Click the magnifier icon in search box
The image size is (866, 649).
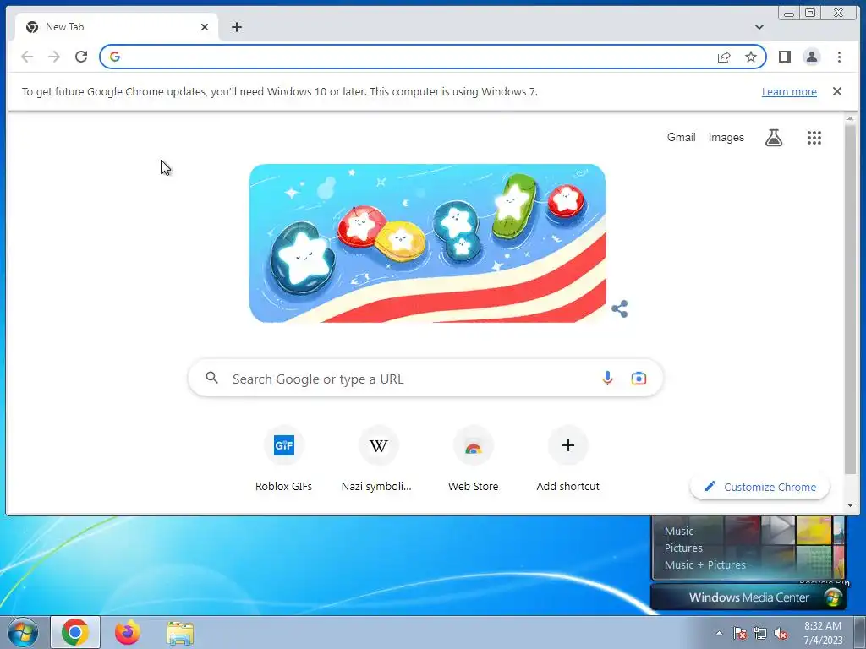tap(211, 378)
